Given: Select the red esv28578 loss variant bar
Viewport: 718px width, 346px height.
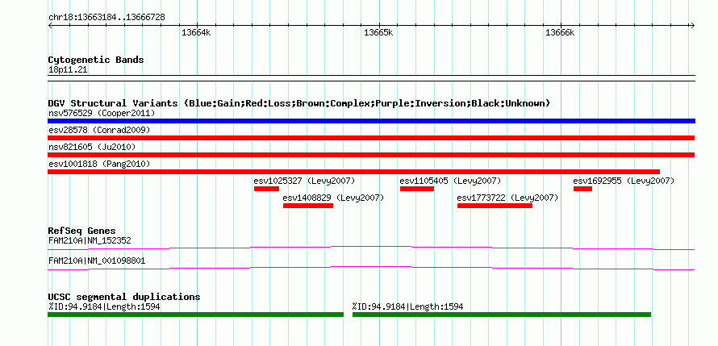Looking at the screenshot, I should point(371,138).
